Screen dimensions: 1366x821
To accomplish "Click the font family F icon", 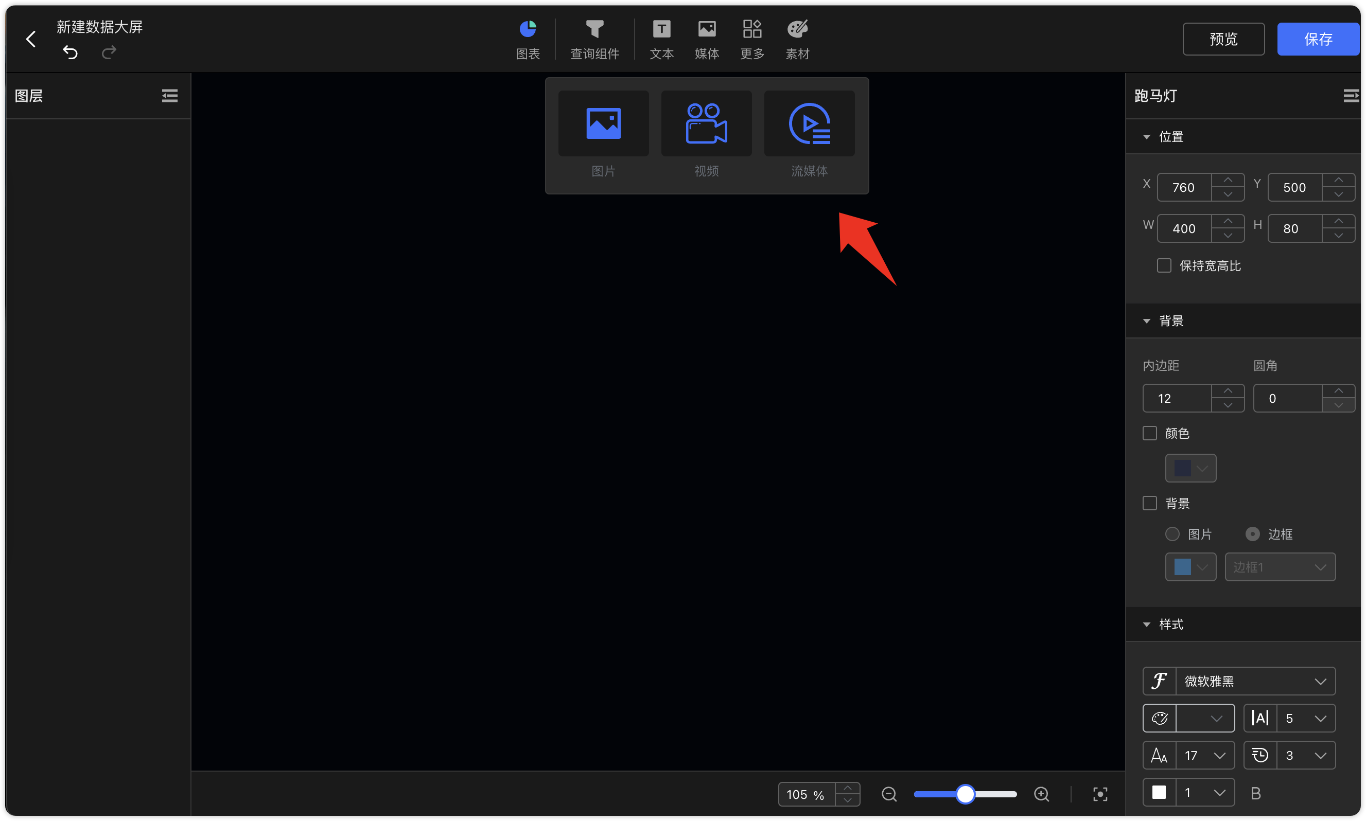I will [x=1160, y=681].
